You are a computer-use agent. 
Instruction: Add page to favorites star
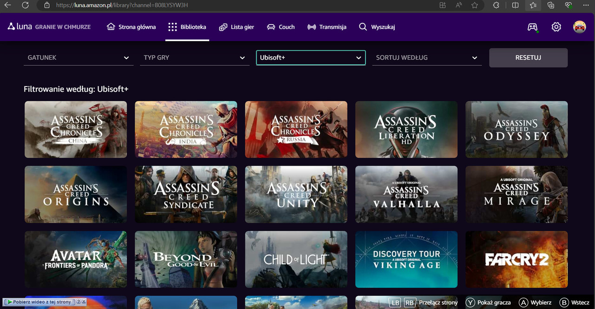point(475,5)
